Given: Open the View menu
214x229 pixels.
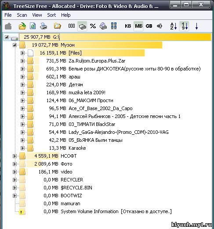Looking at the screenshot, I should (x=37, y=15).
